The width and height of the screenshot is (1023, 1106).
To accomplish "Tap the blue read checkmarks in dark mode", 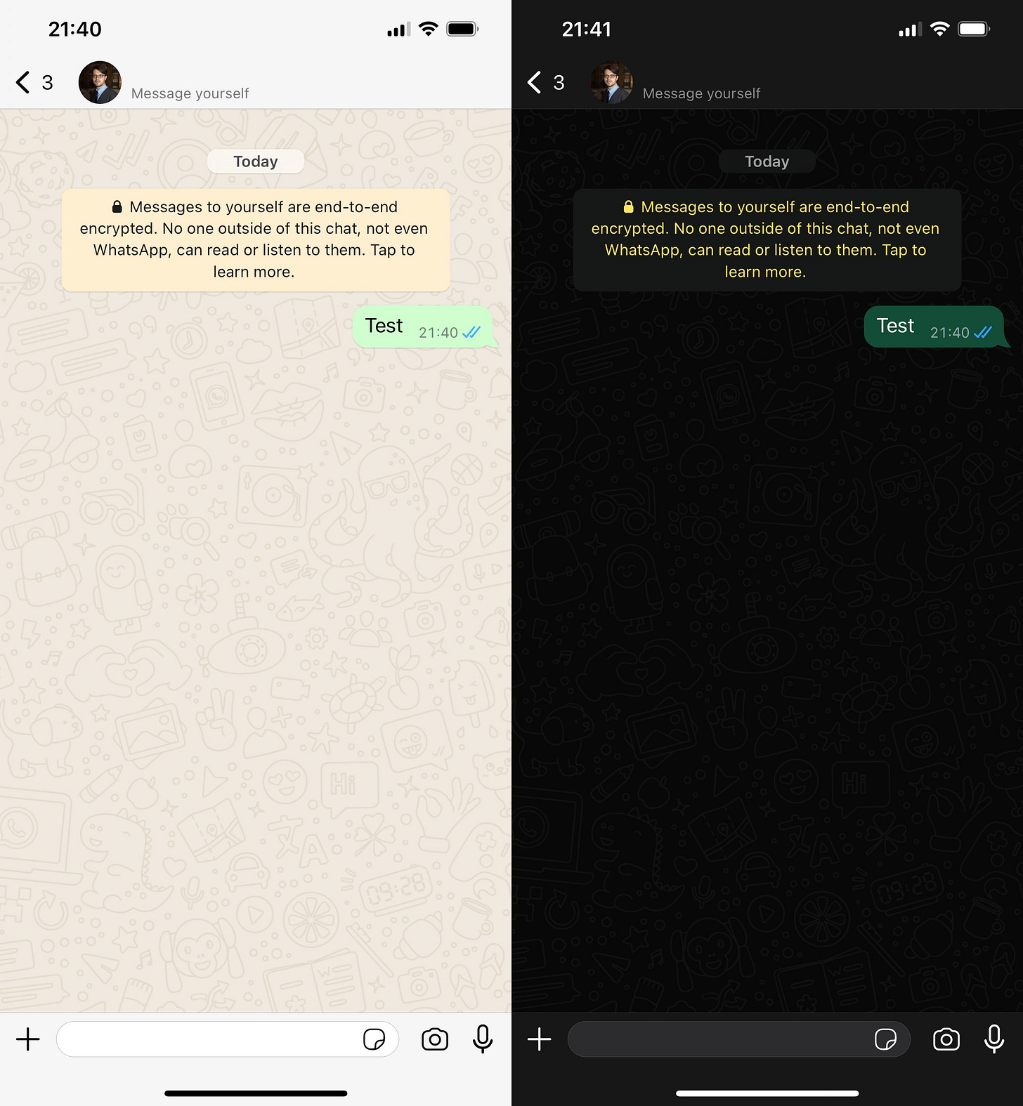I will pos(983,332).
